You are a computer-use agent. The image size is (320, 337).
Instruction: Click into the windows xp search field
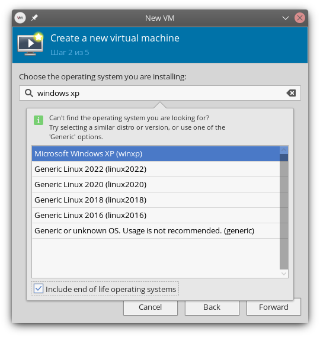tap(160, 93)
